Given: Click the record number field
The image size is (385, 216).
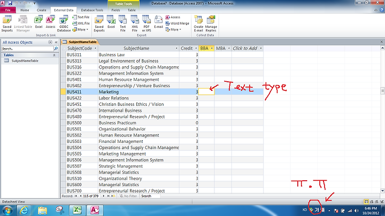Looking at the screenshot, I should point(91,196).
